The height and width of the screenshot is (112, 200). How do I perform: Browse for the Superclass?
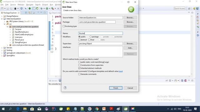(x=130, y=44)
